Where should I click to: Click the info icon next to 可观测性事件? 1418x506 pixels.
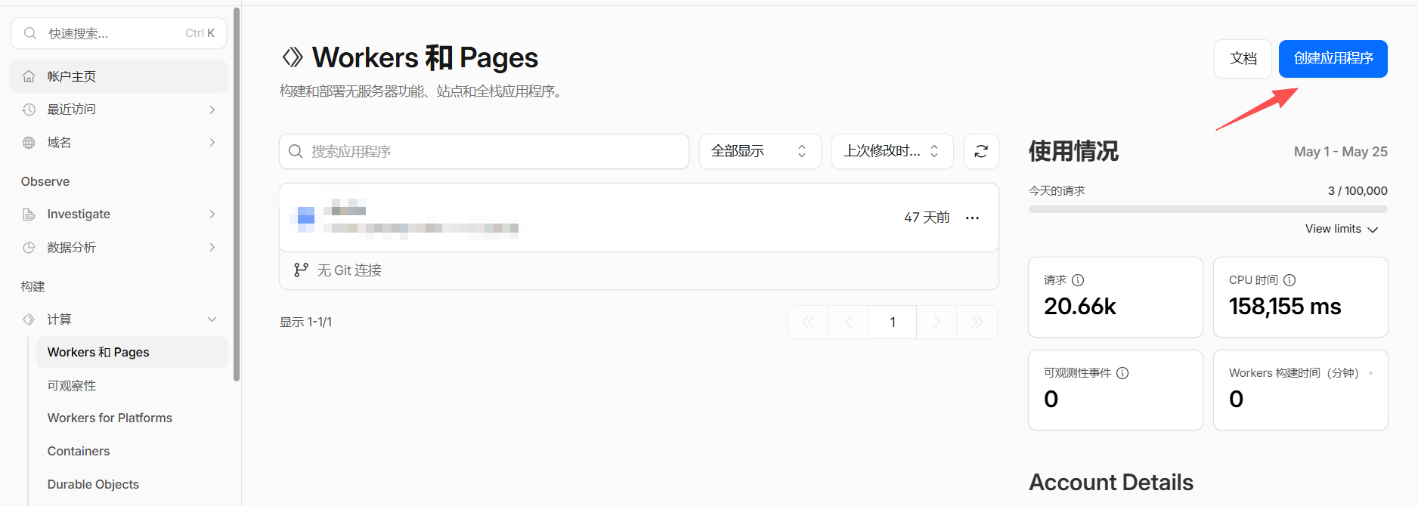click(x=1122, y=373)
